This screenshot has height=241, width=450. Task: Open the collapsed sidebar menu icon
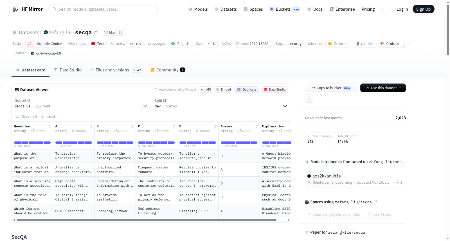pyautogui.click(x=1, y=87)
